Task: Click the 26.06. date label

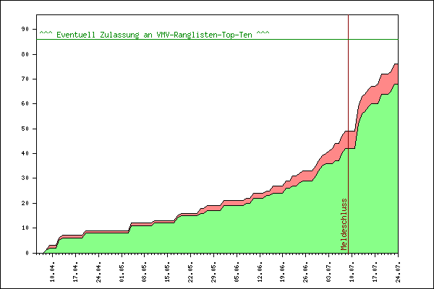Action: 305,272
